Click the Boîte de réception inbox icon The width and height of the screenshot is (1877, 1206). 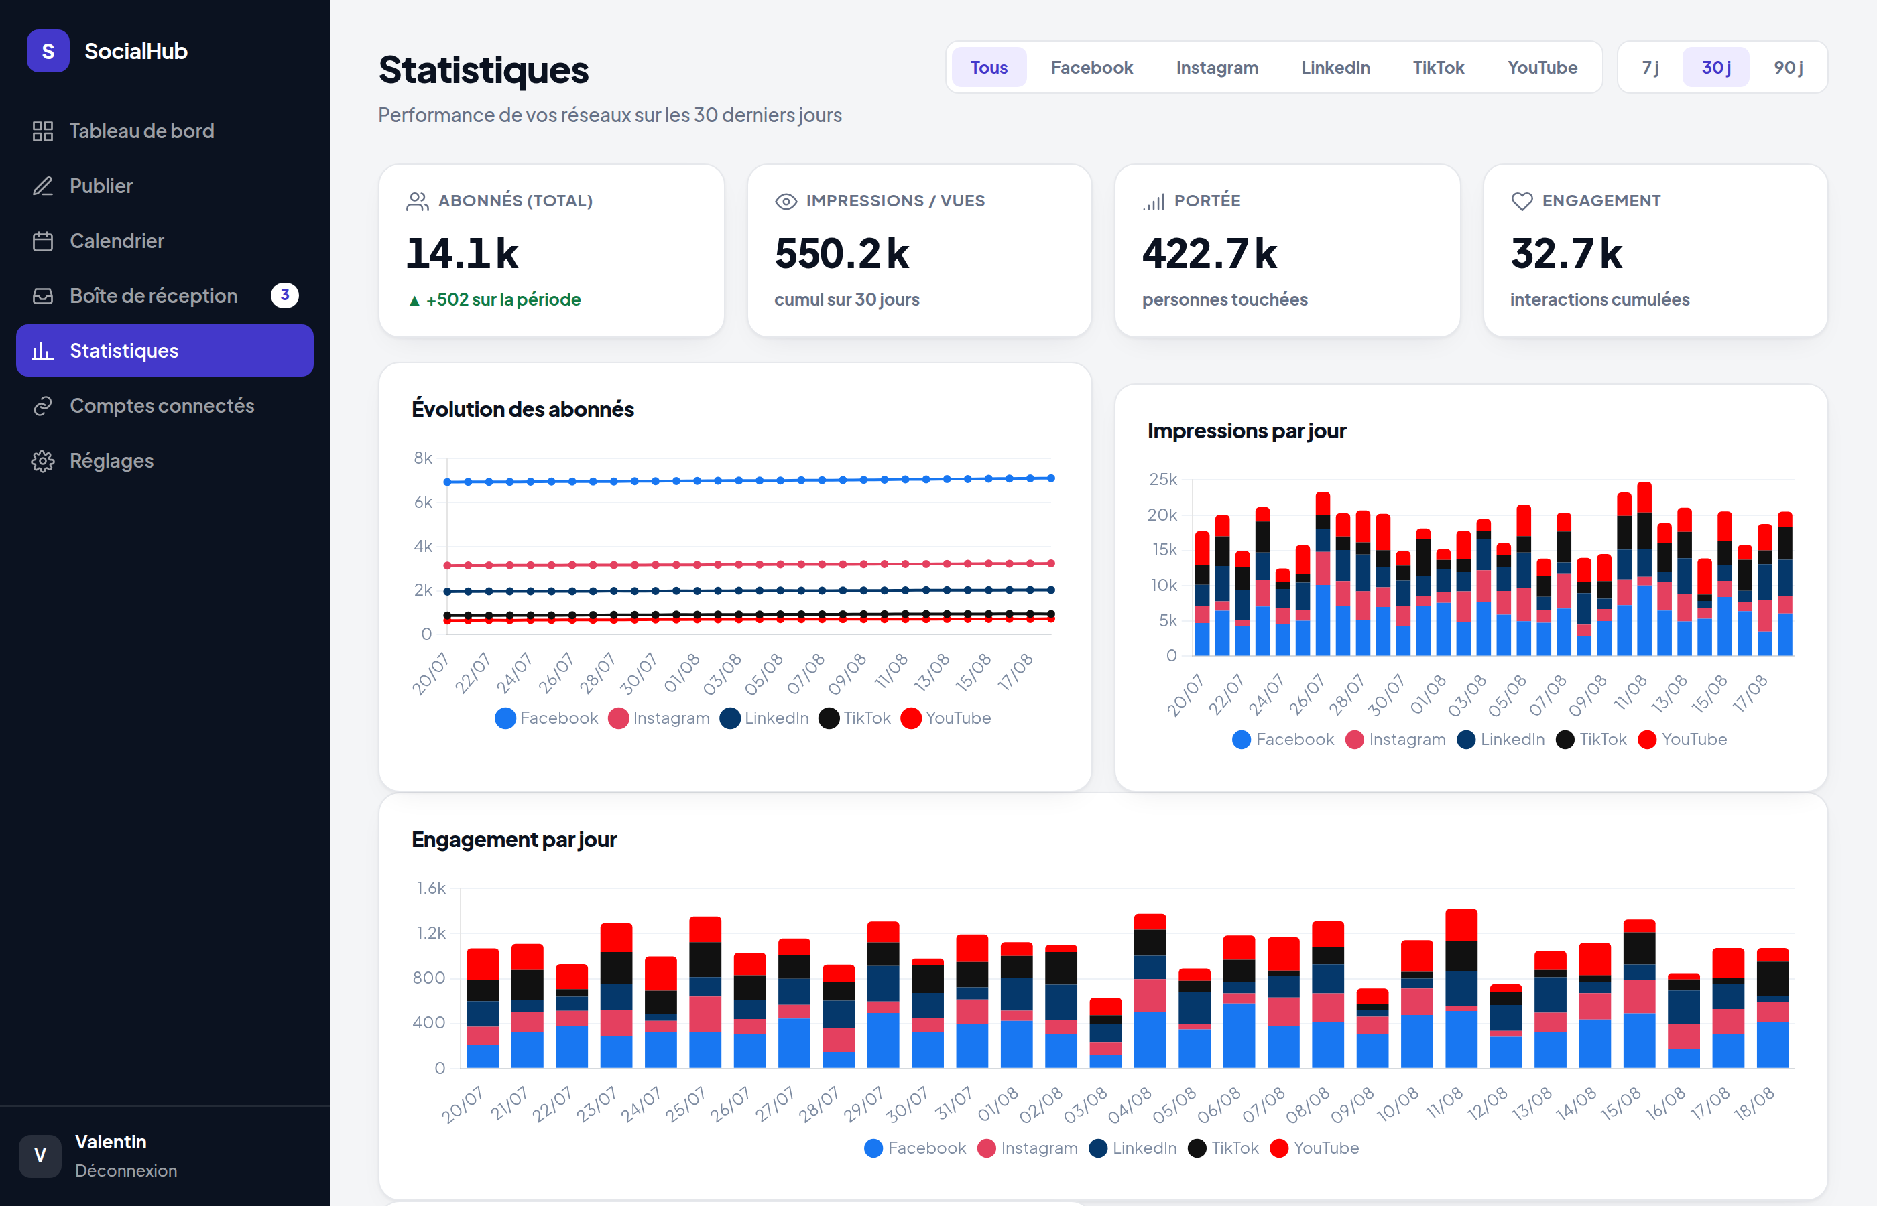(43, 295)
